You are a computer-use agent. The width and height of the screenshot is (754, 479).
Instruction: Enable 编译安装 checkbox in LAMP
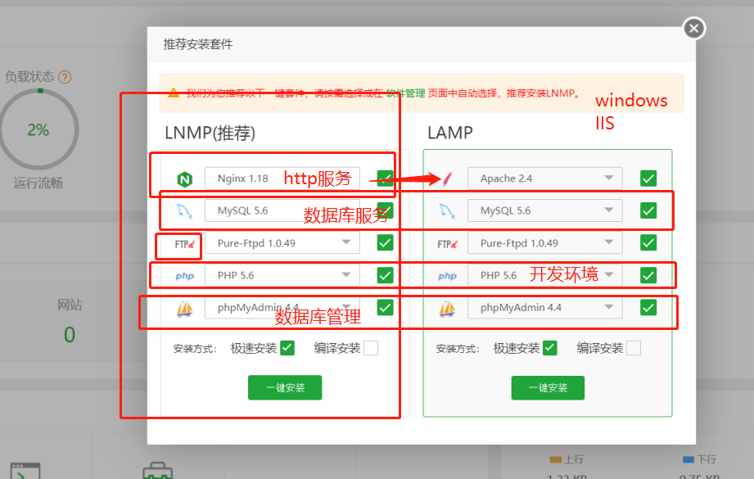(x=634, y=348)
